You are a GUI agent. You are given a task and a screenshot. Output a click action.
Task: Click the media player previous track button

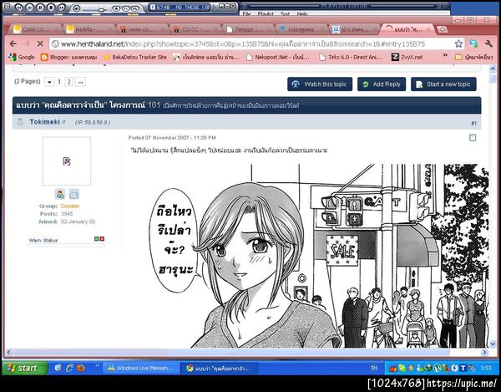pyautogui.click(x=19, y=8)
